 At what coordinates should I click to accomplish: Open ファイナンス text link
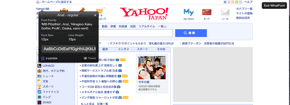click(51, 92)
